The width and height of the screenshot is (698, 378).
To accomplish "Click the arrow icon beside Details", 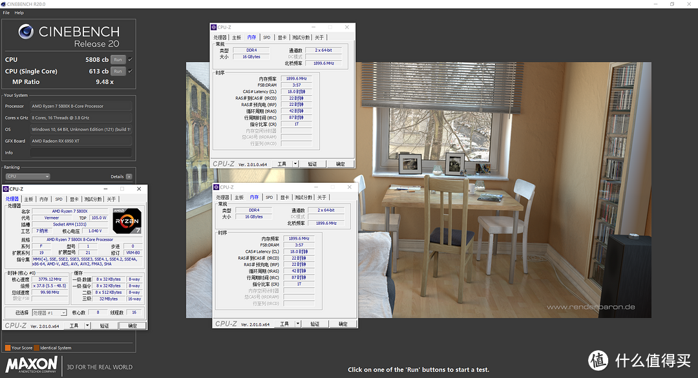I will [129, 177].
